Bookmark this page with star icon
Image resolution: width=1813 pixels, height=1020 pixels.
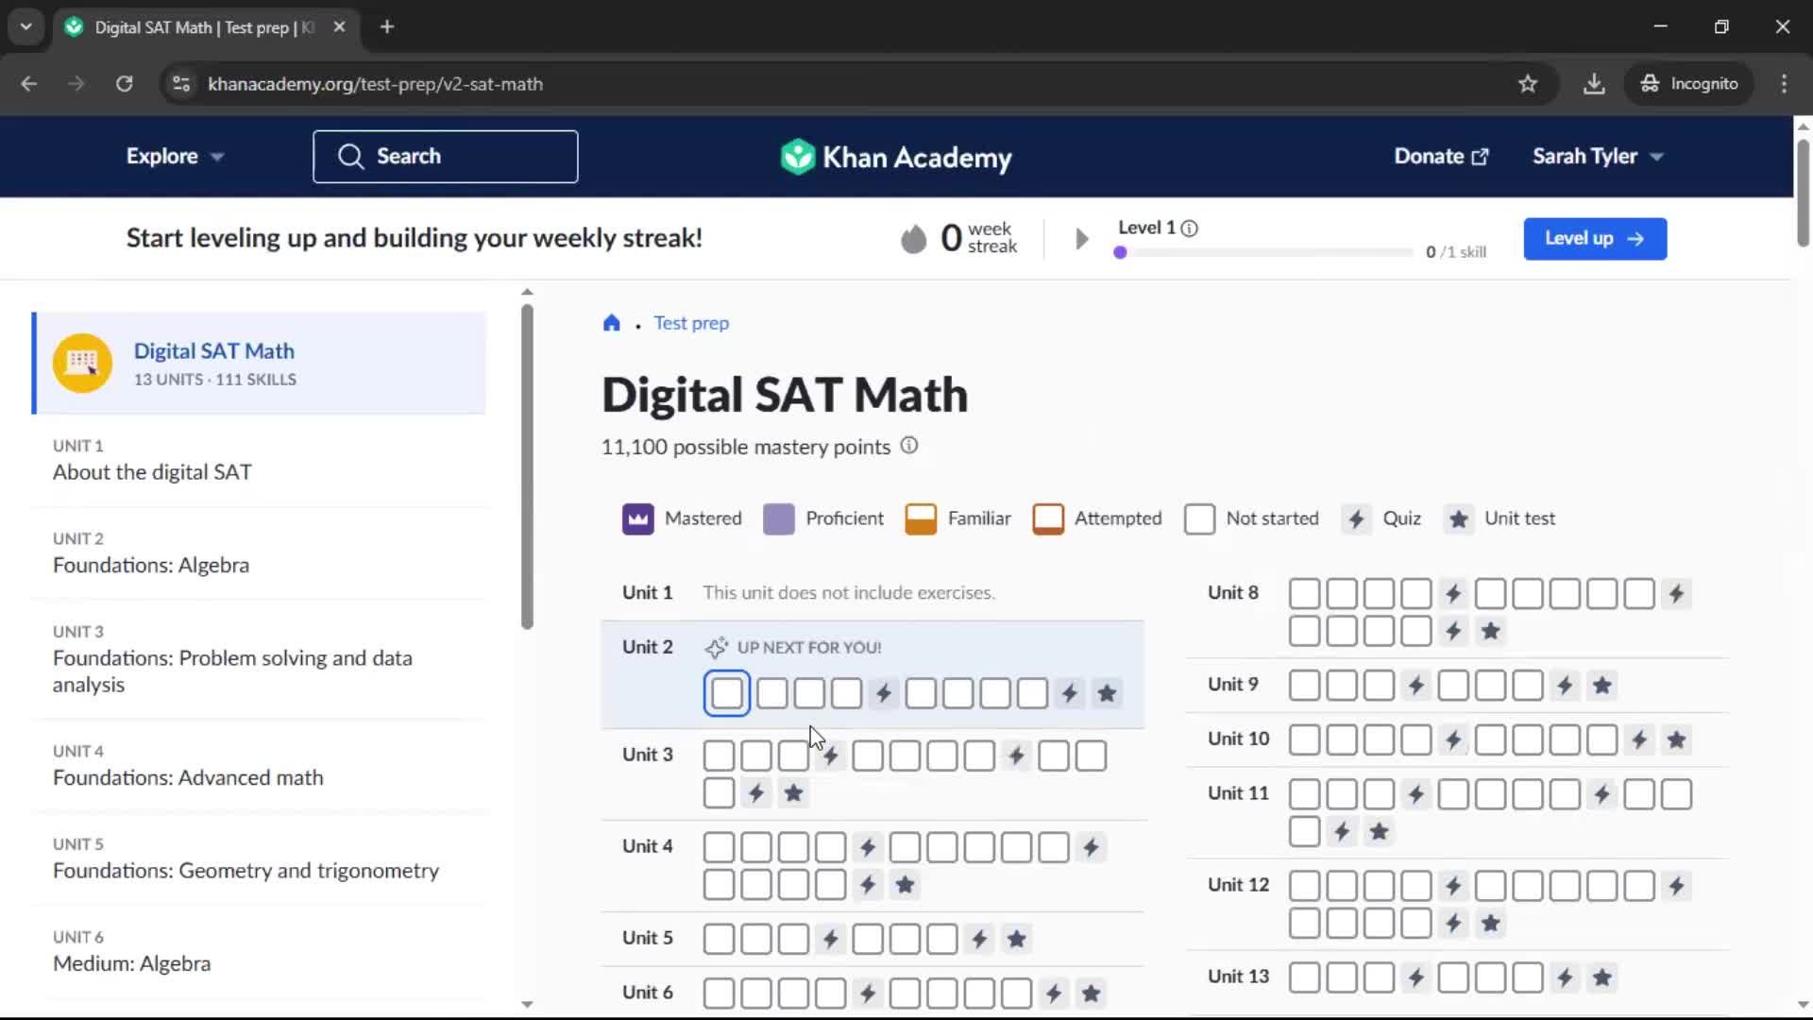[x=1528, y=84]
